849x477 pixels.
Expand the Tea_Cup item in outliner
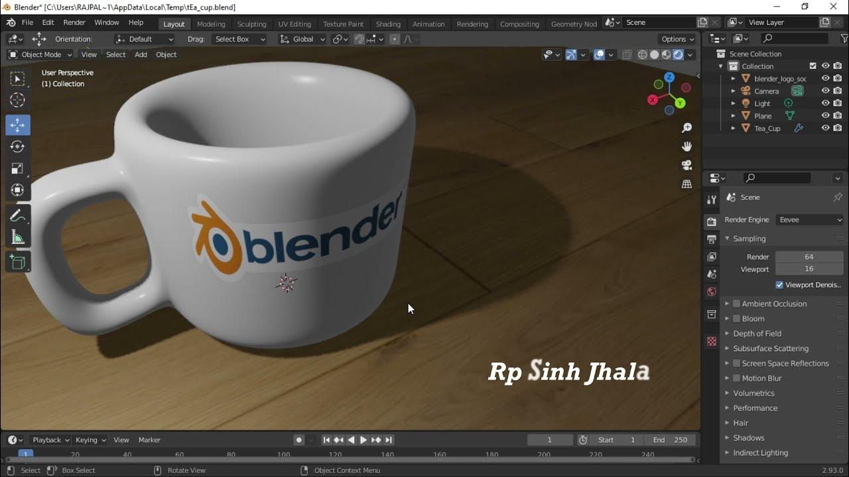[734, 128]
